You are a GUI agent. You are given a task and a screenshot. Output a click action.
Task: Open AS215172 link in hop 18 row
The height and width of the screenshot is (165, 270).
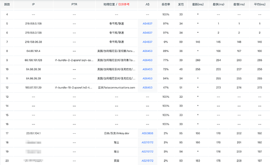[x=148, y=142]
